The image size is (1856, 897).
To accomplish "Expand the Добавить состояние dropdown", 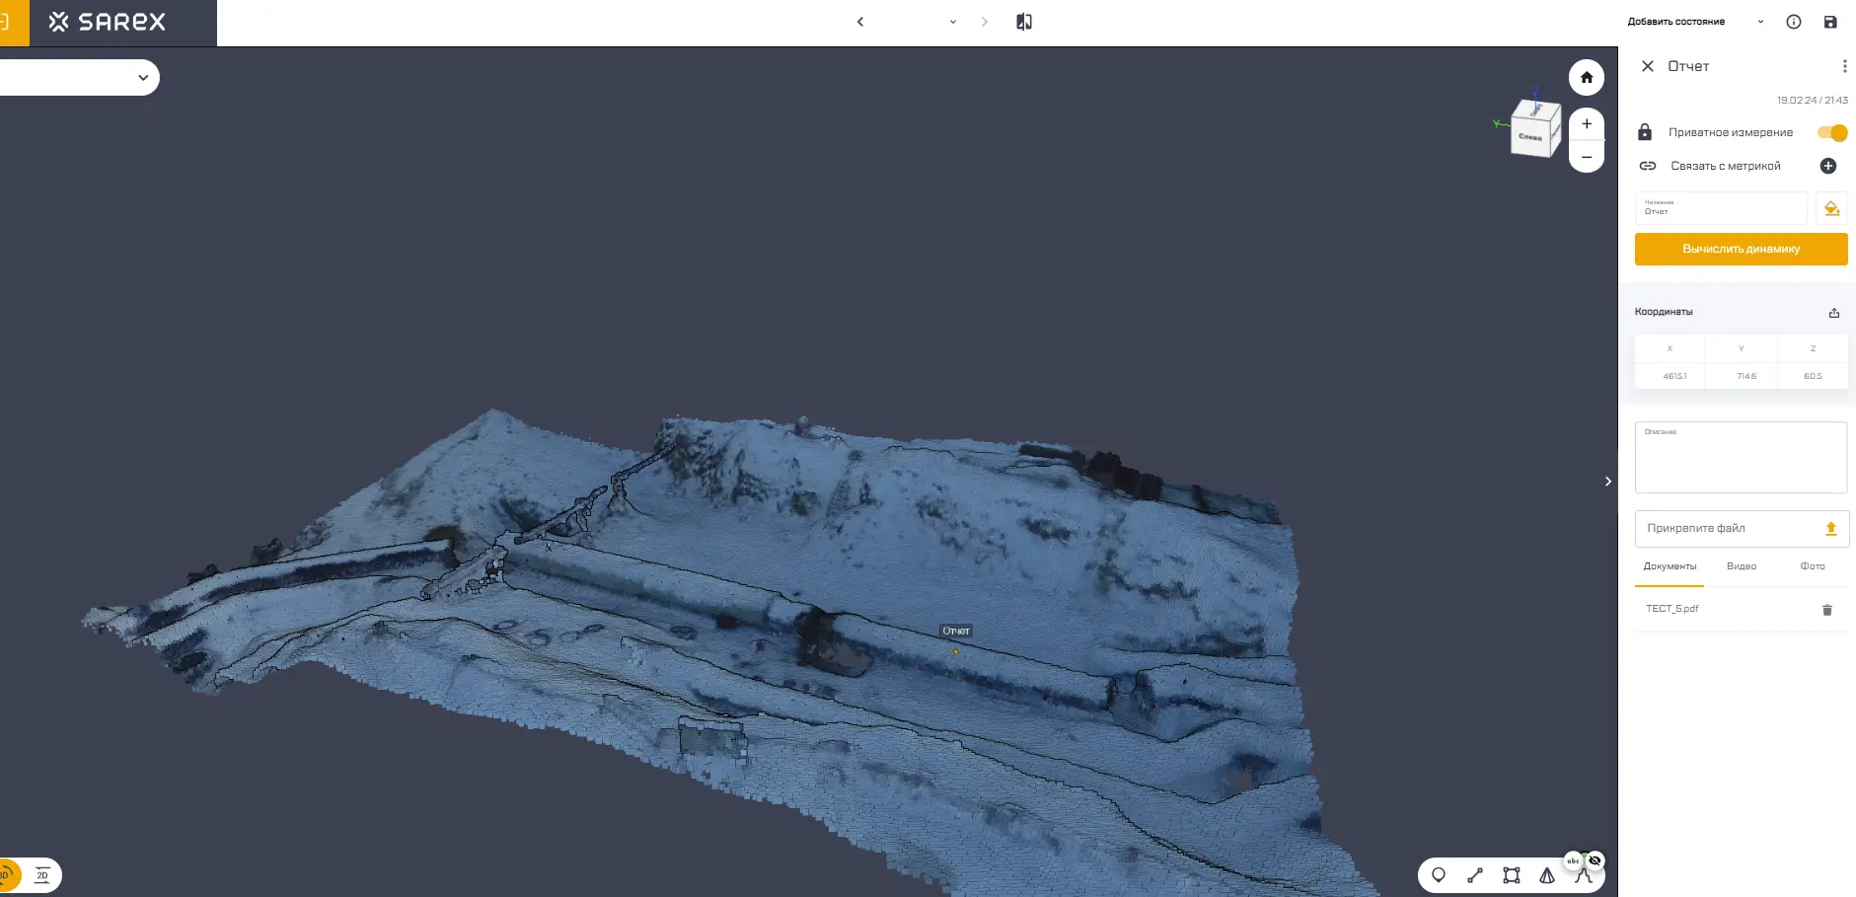I will point(1760,22).
